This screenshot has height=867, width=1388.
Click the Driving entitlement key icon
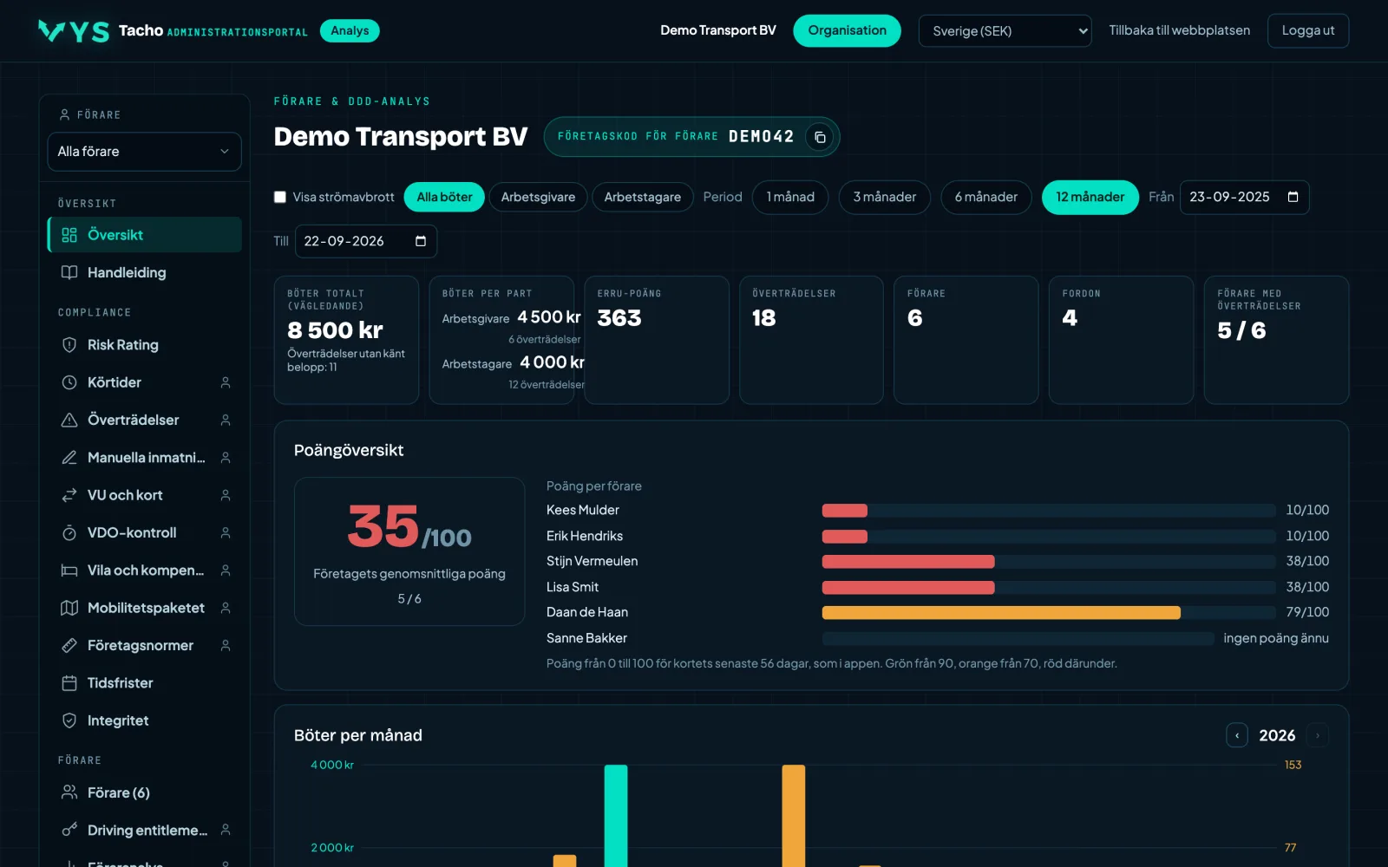pos(69,830)
